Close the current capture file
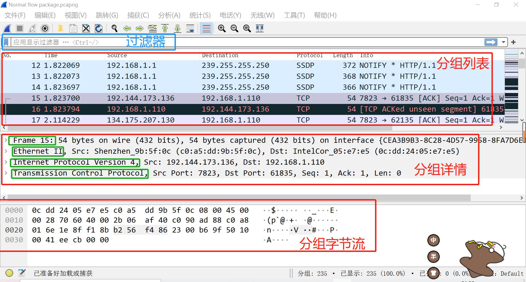Image resolution: width=526 pixels, height=282 pixels. point(86,28)
